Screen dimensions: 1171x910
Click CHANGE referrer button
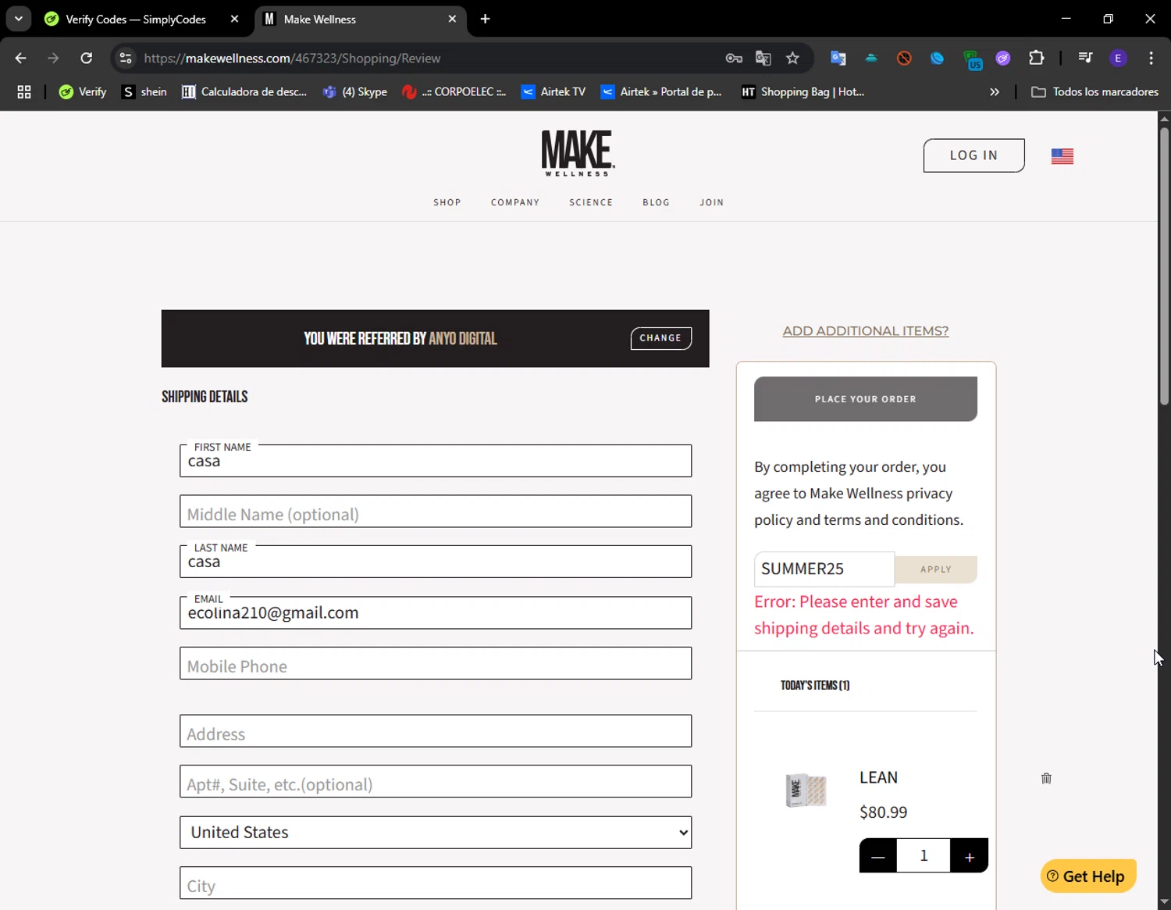tap(660, 338)
